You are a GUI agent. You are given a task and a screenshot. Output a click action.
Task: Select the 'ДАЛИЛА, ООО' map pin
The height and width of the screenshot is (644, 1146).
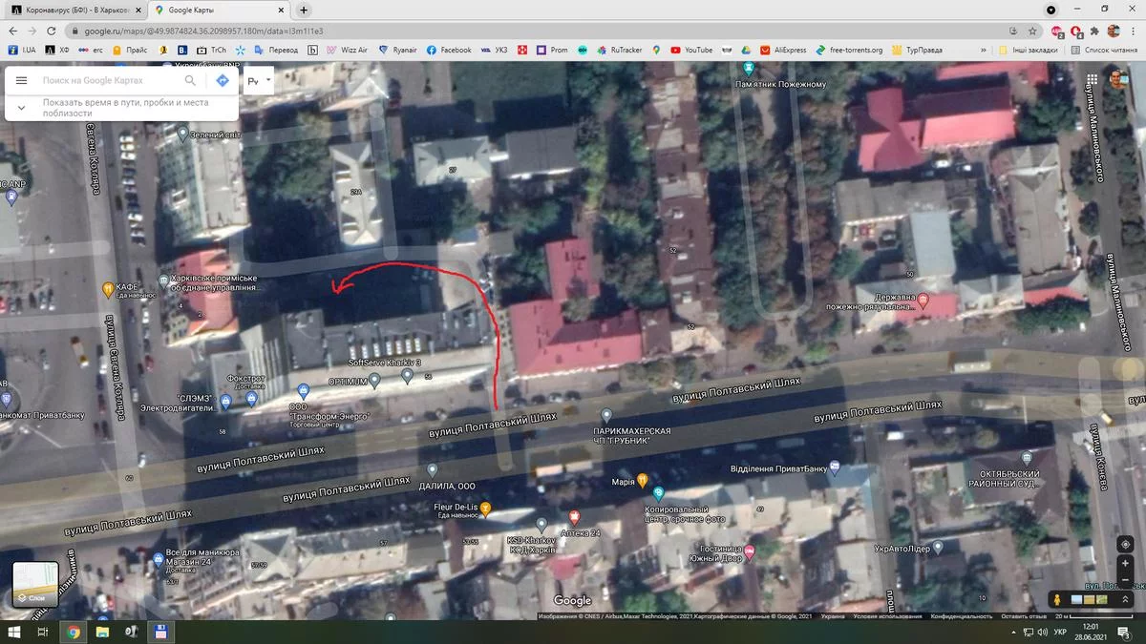[x=432, y=469]
